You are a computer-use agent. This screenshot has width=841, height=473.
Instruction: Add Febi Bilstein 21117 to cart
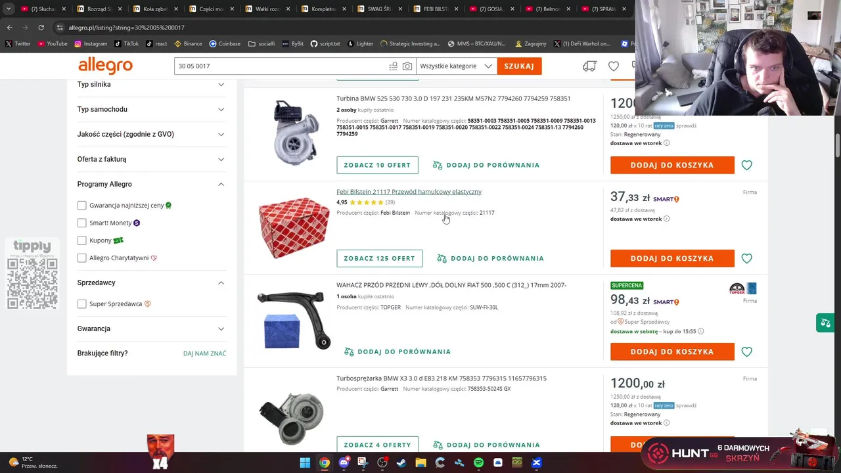672,258
